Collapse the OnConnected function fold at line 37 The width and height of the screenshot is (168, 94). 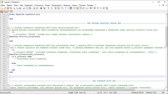[8, 54]
